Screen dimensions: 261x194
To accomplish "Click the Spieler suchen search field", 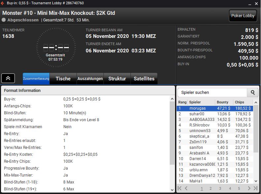I will (x=212, y=93).
